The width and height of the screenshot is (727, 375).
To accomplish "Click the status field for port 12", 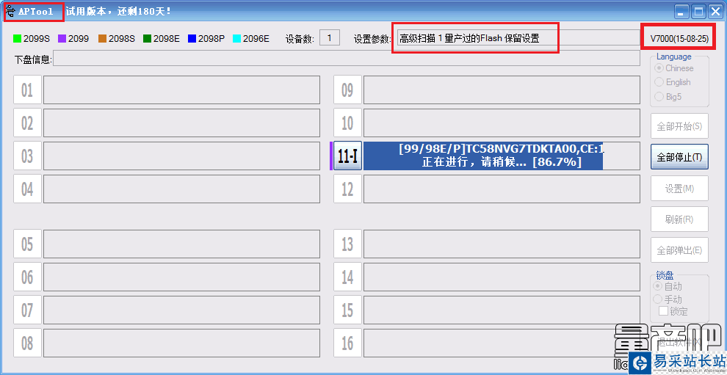I will point(502,189).
